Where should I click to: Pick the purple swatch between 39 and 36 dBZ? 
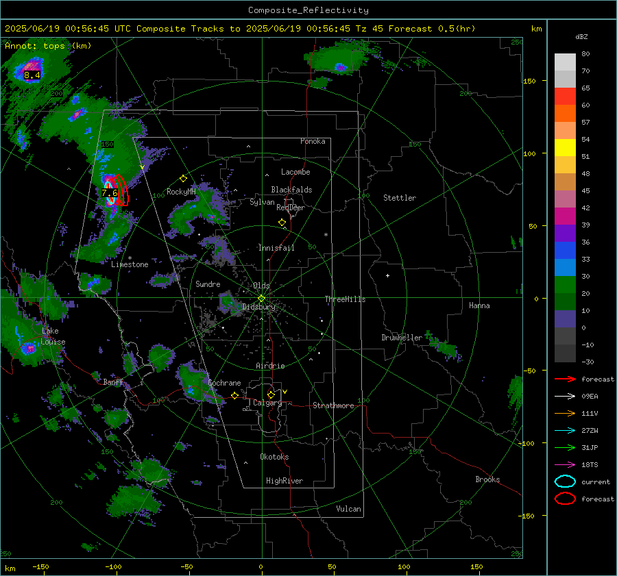[x=565, y=234]
